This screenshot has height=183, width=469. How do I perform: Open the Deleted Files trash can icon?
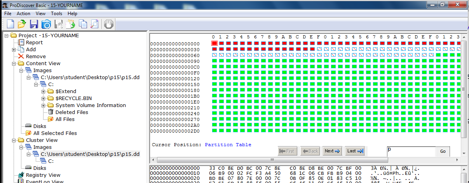pyautogui.click(x=51, y=112)
